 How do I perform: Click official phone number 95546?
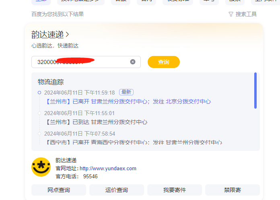tap(91, 176)
